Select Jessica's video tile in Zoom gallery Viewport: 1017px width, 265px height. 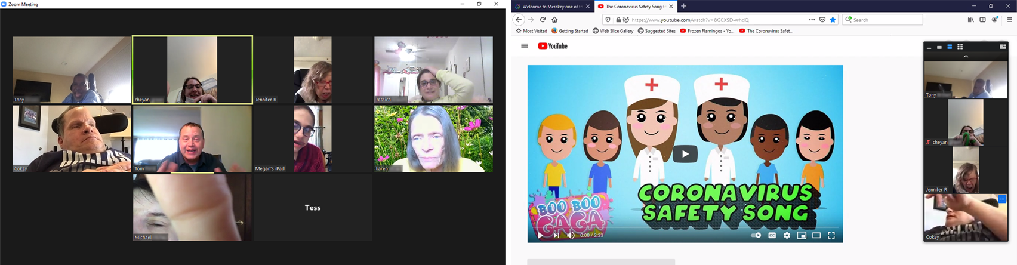coord(433,70)
